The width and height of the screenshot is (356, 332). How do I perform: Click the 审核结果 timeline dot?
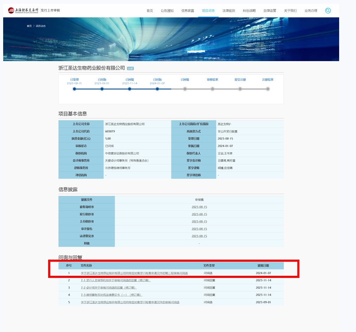(x=213, y=89)
